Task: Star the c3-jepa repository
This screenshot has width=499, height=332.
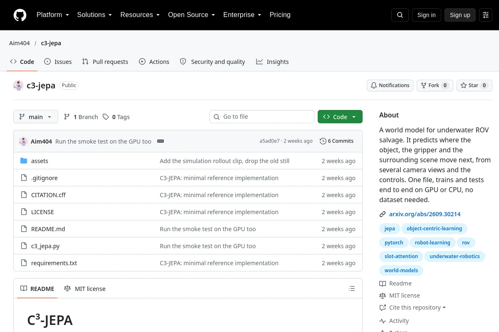Action: coord(474,85)
